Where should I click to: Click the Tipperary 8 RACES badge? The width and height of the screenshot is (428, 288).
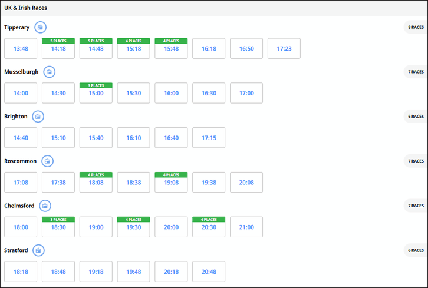pyautogui.click(x=416, y=27)
